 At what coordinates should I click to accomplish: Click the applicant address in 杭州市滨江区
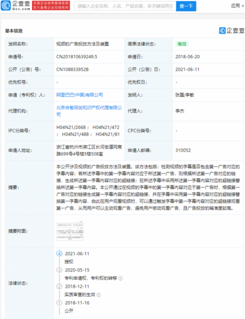[89, 151]
